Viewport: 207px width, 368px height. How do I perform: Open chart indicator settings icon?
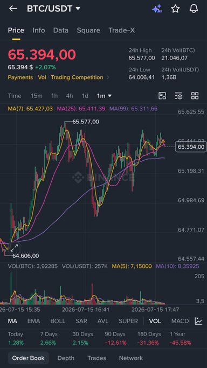pos(178,96)
